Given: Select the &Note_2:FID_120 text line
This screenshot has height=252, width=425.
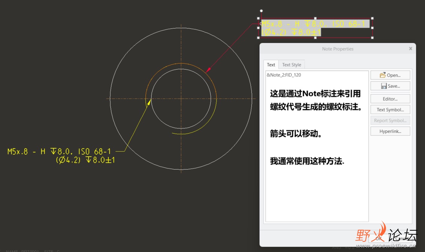Looking at the screenshot, I should [x=284, y=75].
